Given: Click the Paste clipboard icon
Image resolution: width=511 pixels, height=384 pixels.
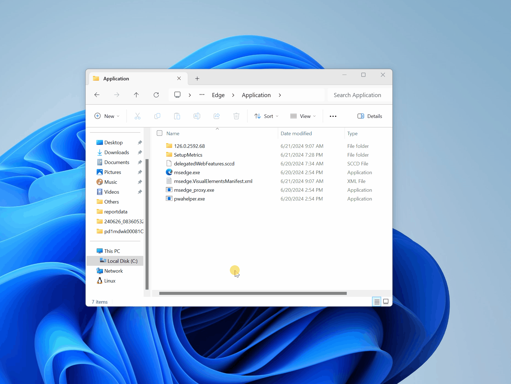Looking at the screenshot, I should click(177, 116).
